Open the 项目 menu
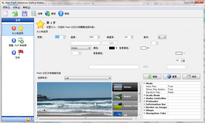Image resolution: width=205 pixels, height=123 pixels. 6,7
